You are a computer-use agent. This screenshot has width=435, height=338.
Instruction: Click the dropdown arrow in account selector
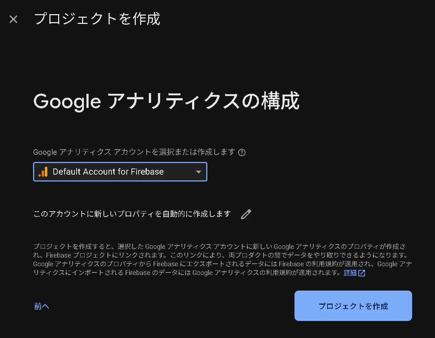click(198, 172)
